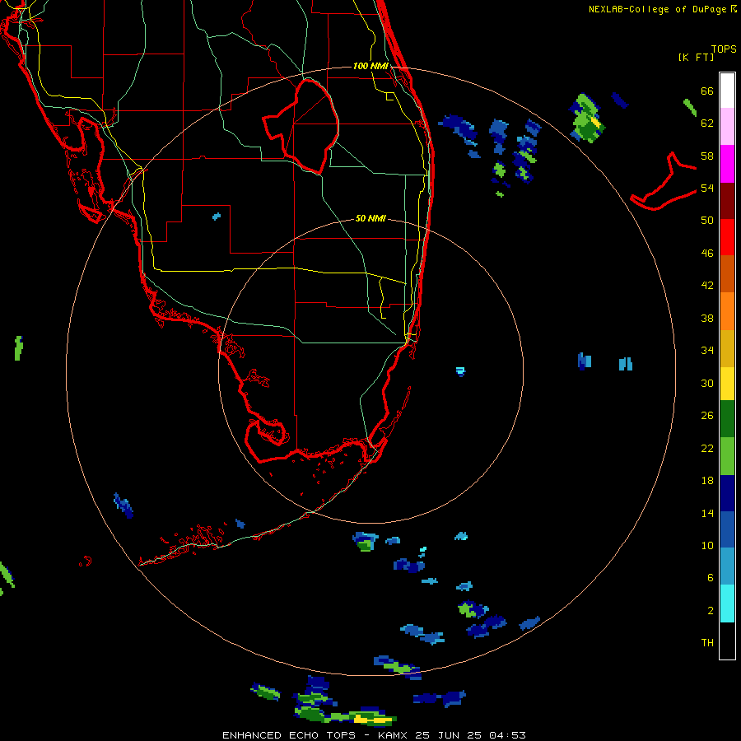The height and width of the screenshot is (741, 741).
Task: Click the '04:53' timestamp
Action: pyautogui.click(x=507, y=735)
